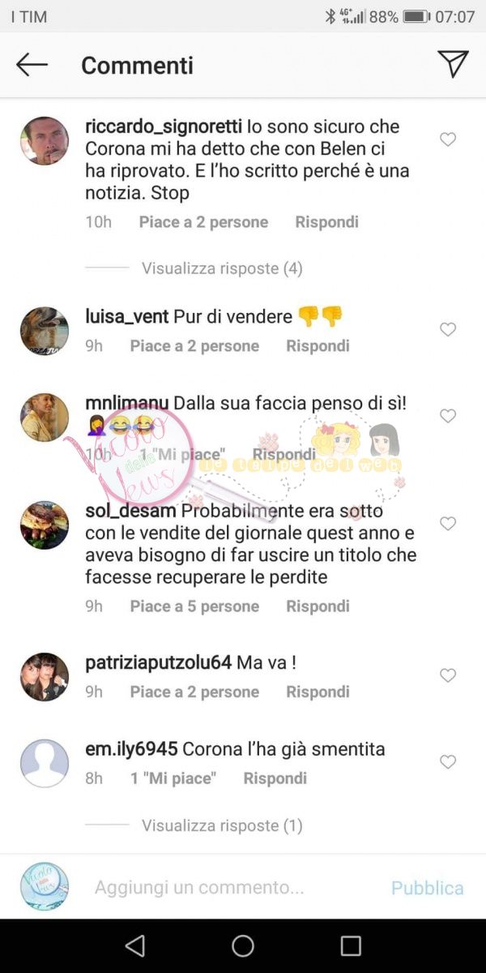
Task: Tap the back arrow icon
Action: click(x=32, y=65)
